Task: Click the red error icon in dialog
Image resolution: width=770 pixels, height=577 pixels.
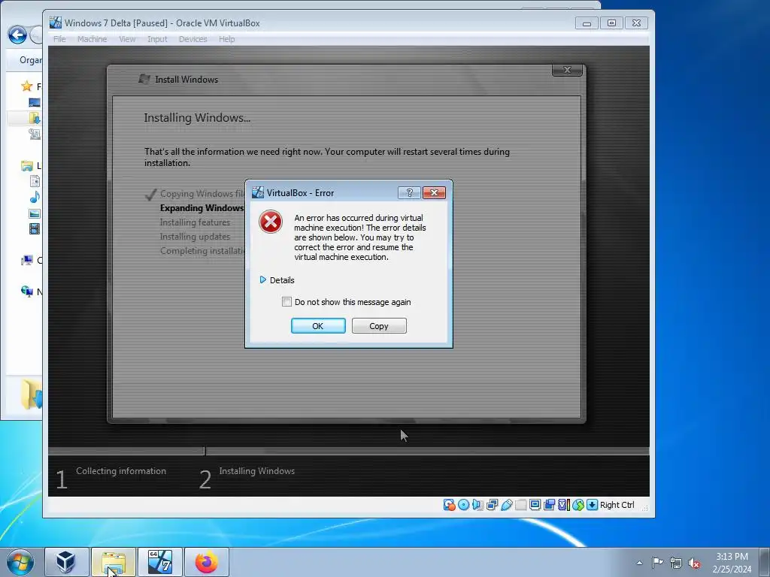Action: coord(271,222)
